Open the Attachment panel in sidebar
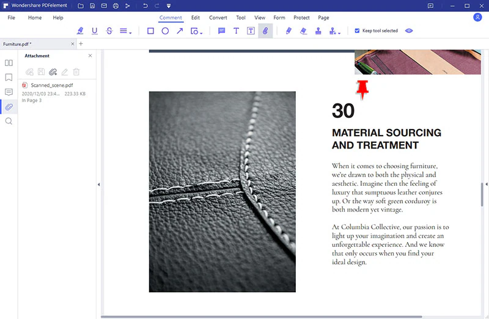Image resolution: width=489 pixels, height=319 pixels. [9, 107]
